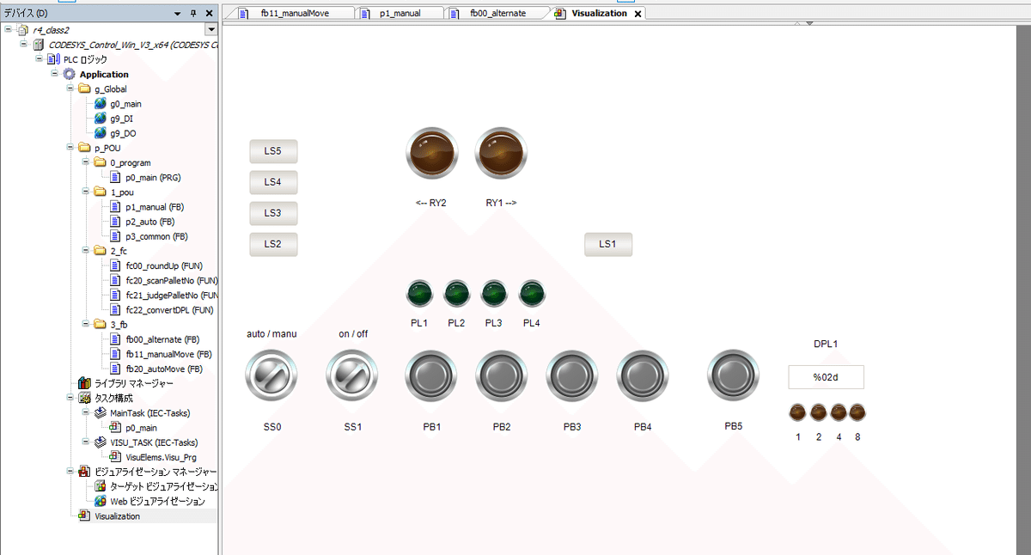
Task: Click the Application gear icon
Action: (70, 74)
